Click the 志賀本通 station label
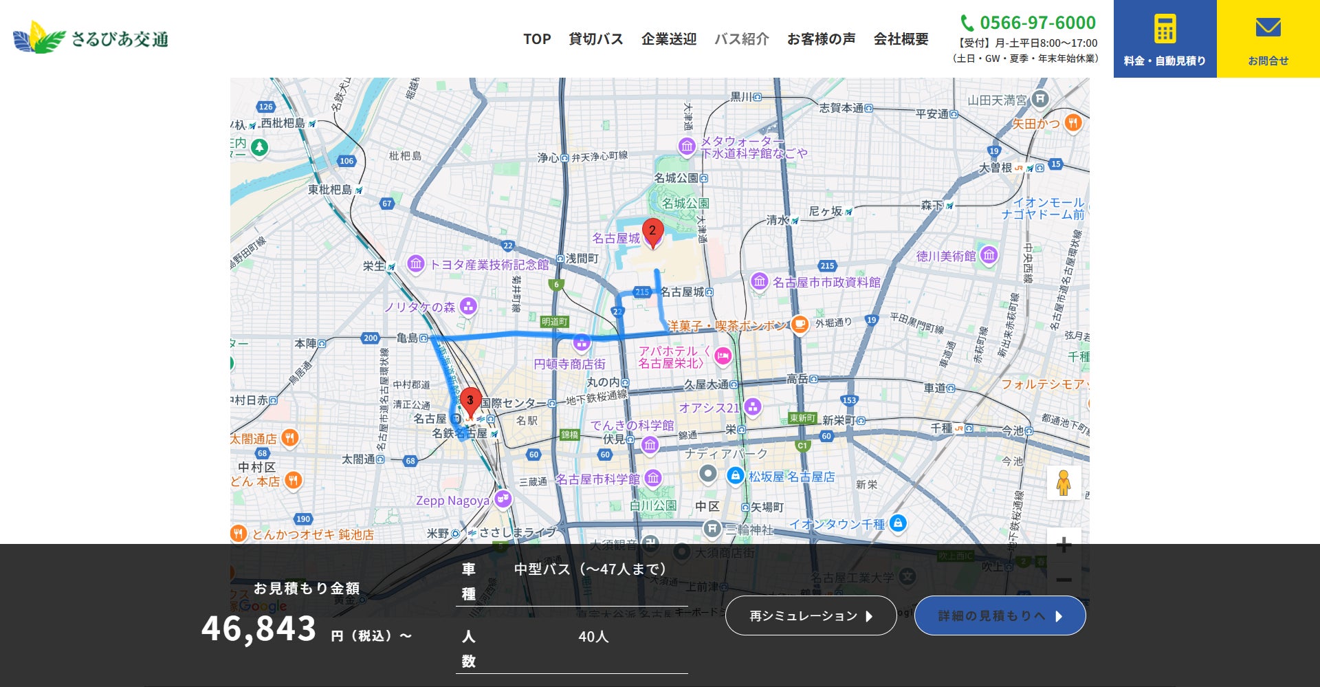Viewport: 1320px width, 687px height. (841, 108)
